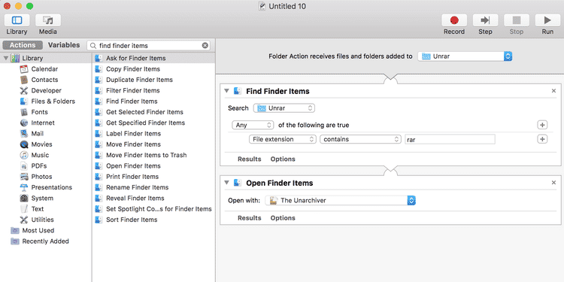This screenshot has width=564, height=282.
Task: Select the Music category icon
Action: [24, 156]
